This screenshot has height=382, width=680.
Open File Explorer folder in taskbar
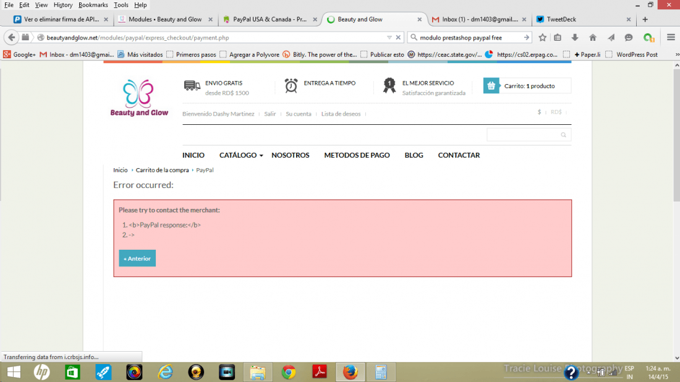coord(258,372)
